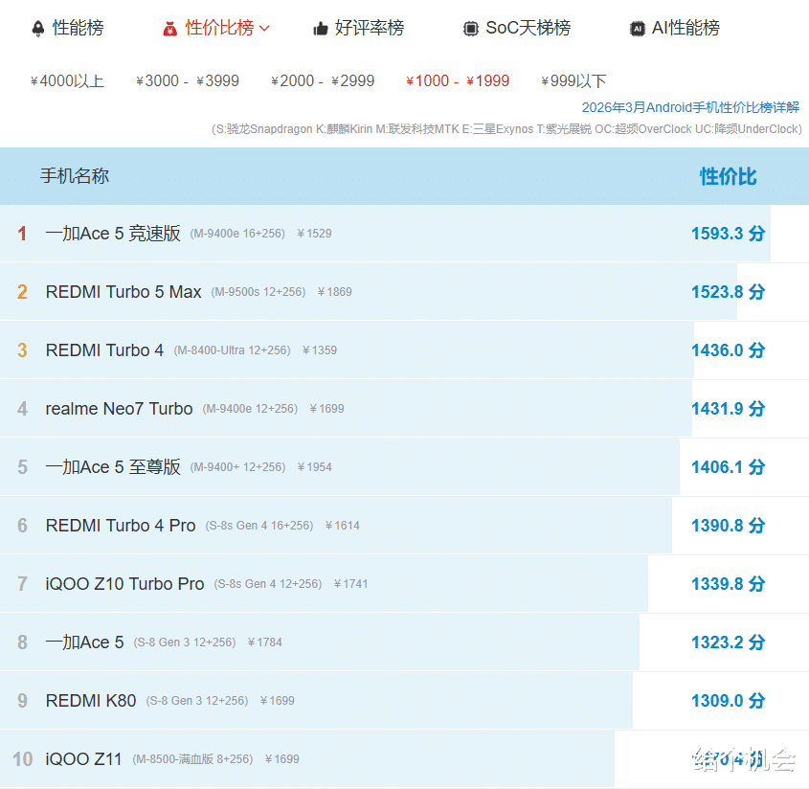Expand the 性价比榜 dropdown chevron
The image size is (809, 789).
(x=264, y=29)
